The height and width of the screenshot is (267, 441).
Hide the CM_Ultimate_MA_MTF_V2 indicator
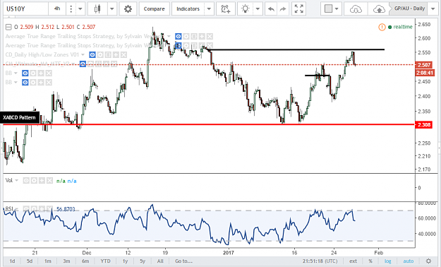[x=83, y=64]
